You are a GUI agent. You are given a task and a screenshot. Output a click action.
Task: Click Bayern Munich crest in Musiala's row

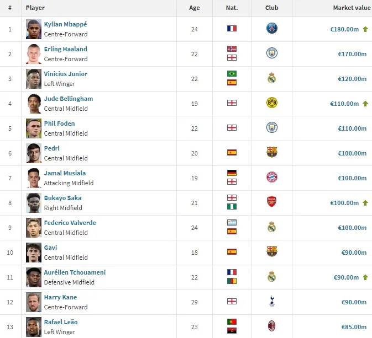(271, 178)
